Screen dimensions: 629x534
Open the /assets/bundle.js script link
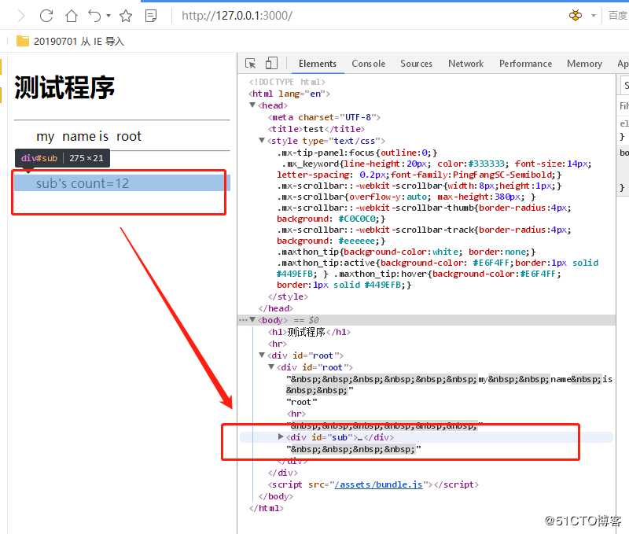pyautogui.click(x=378, y=484)
